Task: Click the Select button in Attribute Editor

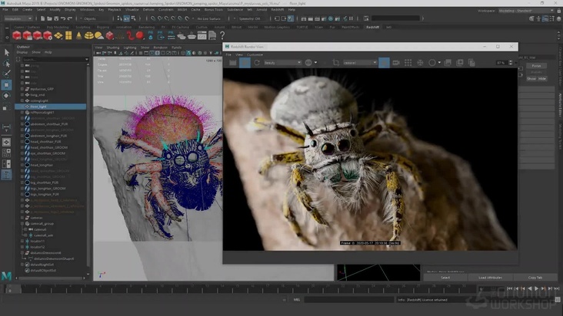Action: point(445,278)
